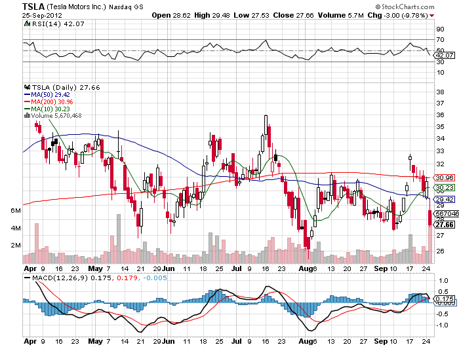Click the 'Sep' label on MACD axis

tap(381, 341)
